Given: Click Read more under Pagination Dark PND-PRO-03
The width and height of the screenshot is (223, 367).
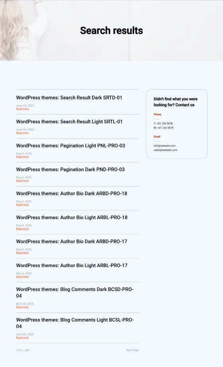Looking at the screenshot, I should (23, 181).
